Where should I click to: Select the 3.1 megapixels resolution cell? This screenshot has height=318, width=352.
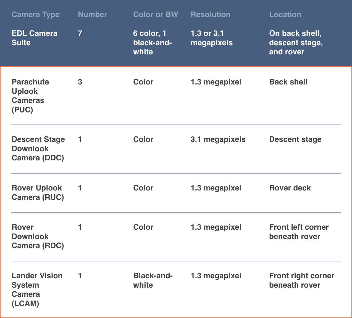[x=218, y=139]
